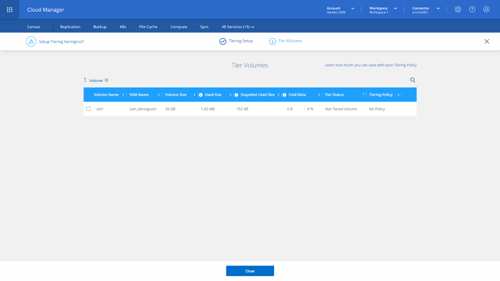Go to the Backup tab

tap(100, 27)
